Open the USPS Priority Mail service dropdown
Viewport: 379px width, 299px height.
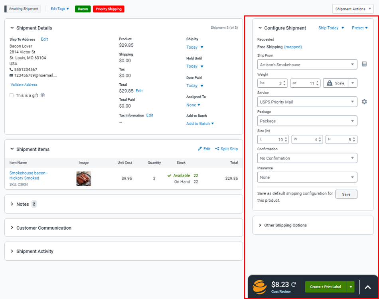(x=307, y=102)
